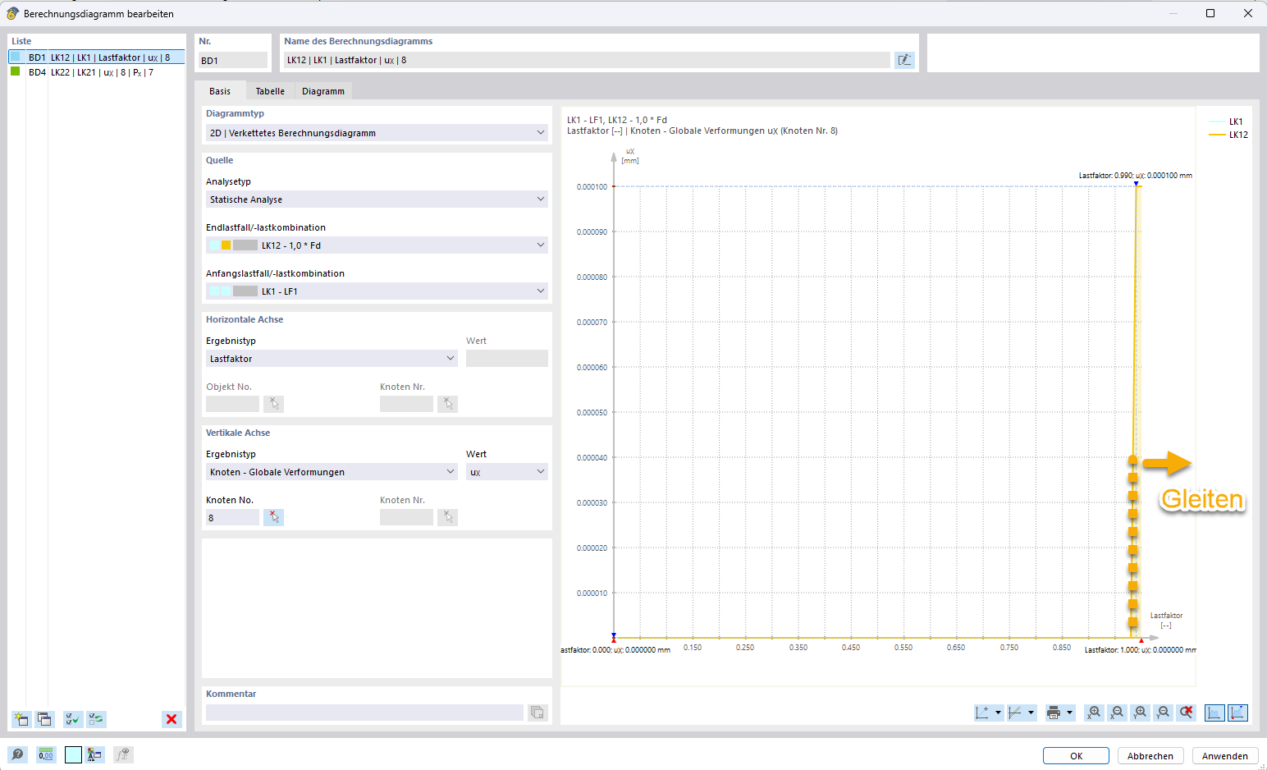Reset diagram zoom with red-cross magnifier
This screenshot has width=1267, height=770.
point(1186,713)
